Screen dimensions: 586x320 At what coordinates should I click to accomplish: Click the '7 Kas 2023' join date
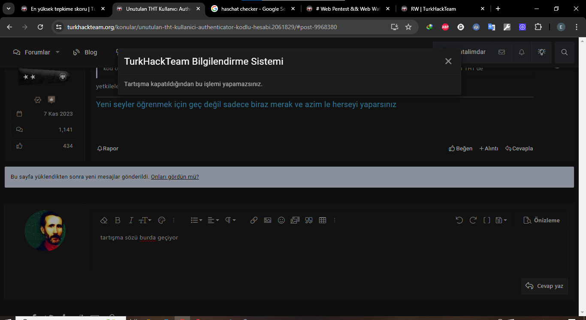pos(58,114)
